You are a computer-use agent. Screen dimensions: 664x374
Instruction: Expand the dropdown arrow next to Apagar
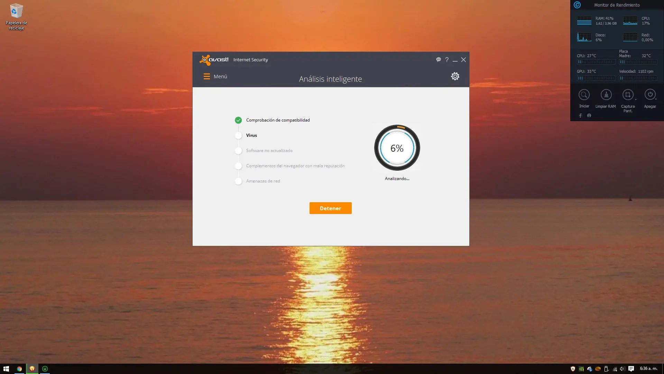[x=656, y=99]
